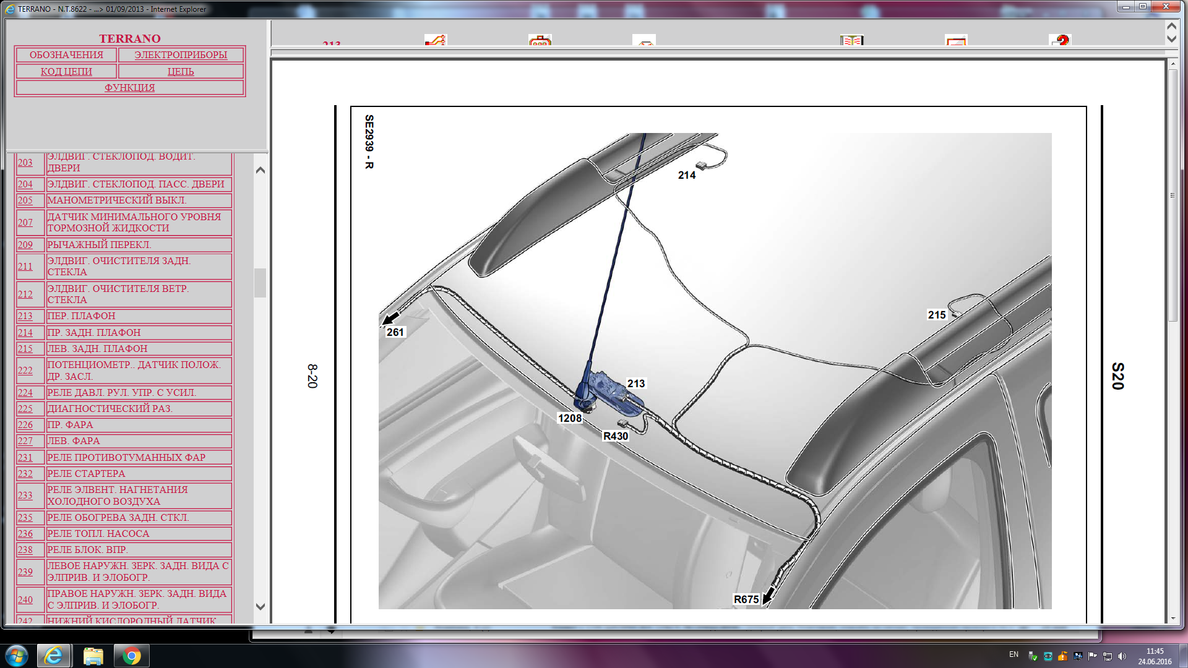Screen dimensions: 1188x668
Task: Select the РЕЛЕ СТАРТЕРА row text
Action: [x=87, y=474]
